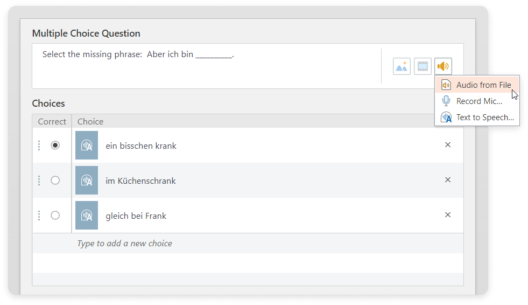The height and width of the screenshot is (305, 528).
Task: Click the text-to-speech thumbnail for 'im Küchenschrank'
Action: click(x=87, y=181)
